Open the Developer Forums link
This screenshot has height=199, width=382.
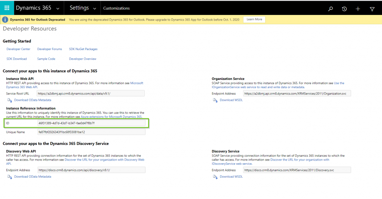(50, 49)
